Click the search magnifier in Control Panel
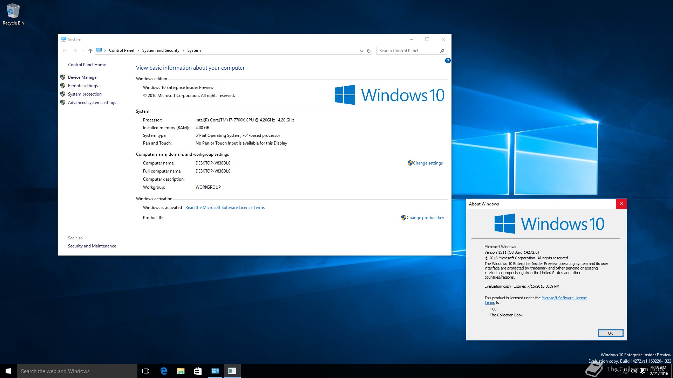The width and height of the screenshot is (673, 378). coord(442,51)
